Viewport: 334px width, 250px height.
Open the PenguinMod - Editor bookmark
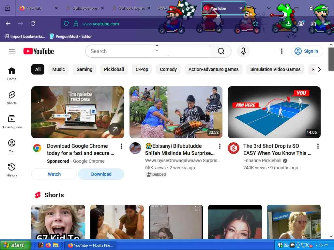pos(71,36)
